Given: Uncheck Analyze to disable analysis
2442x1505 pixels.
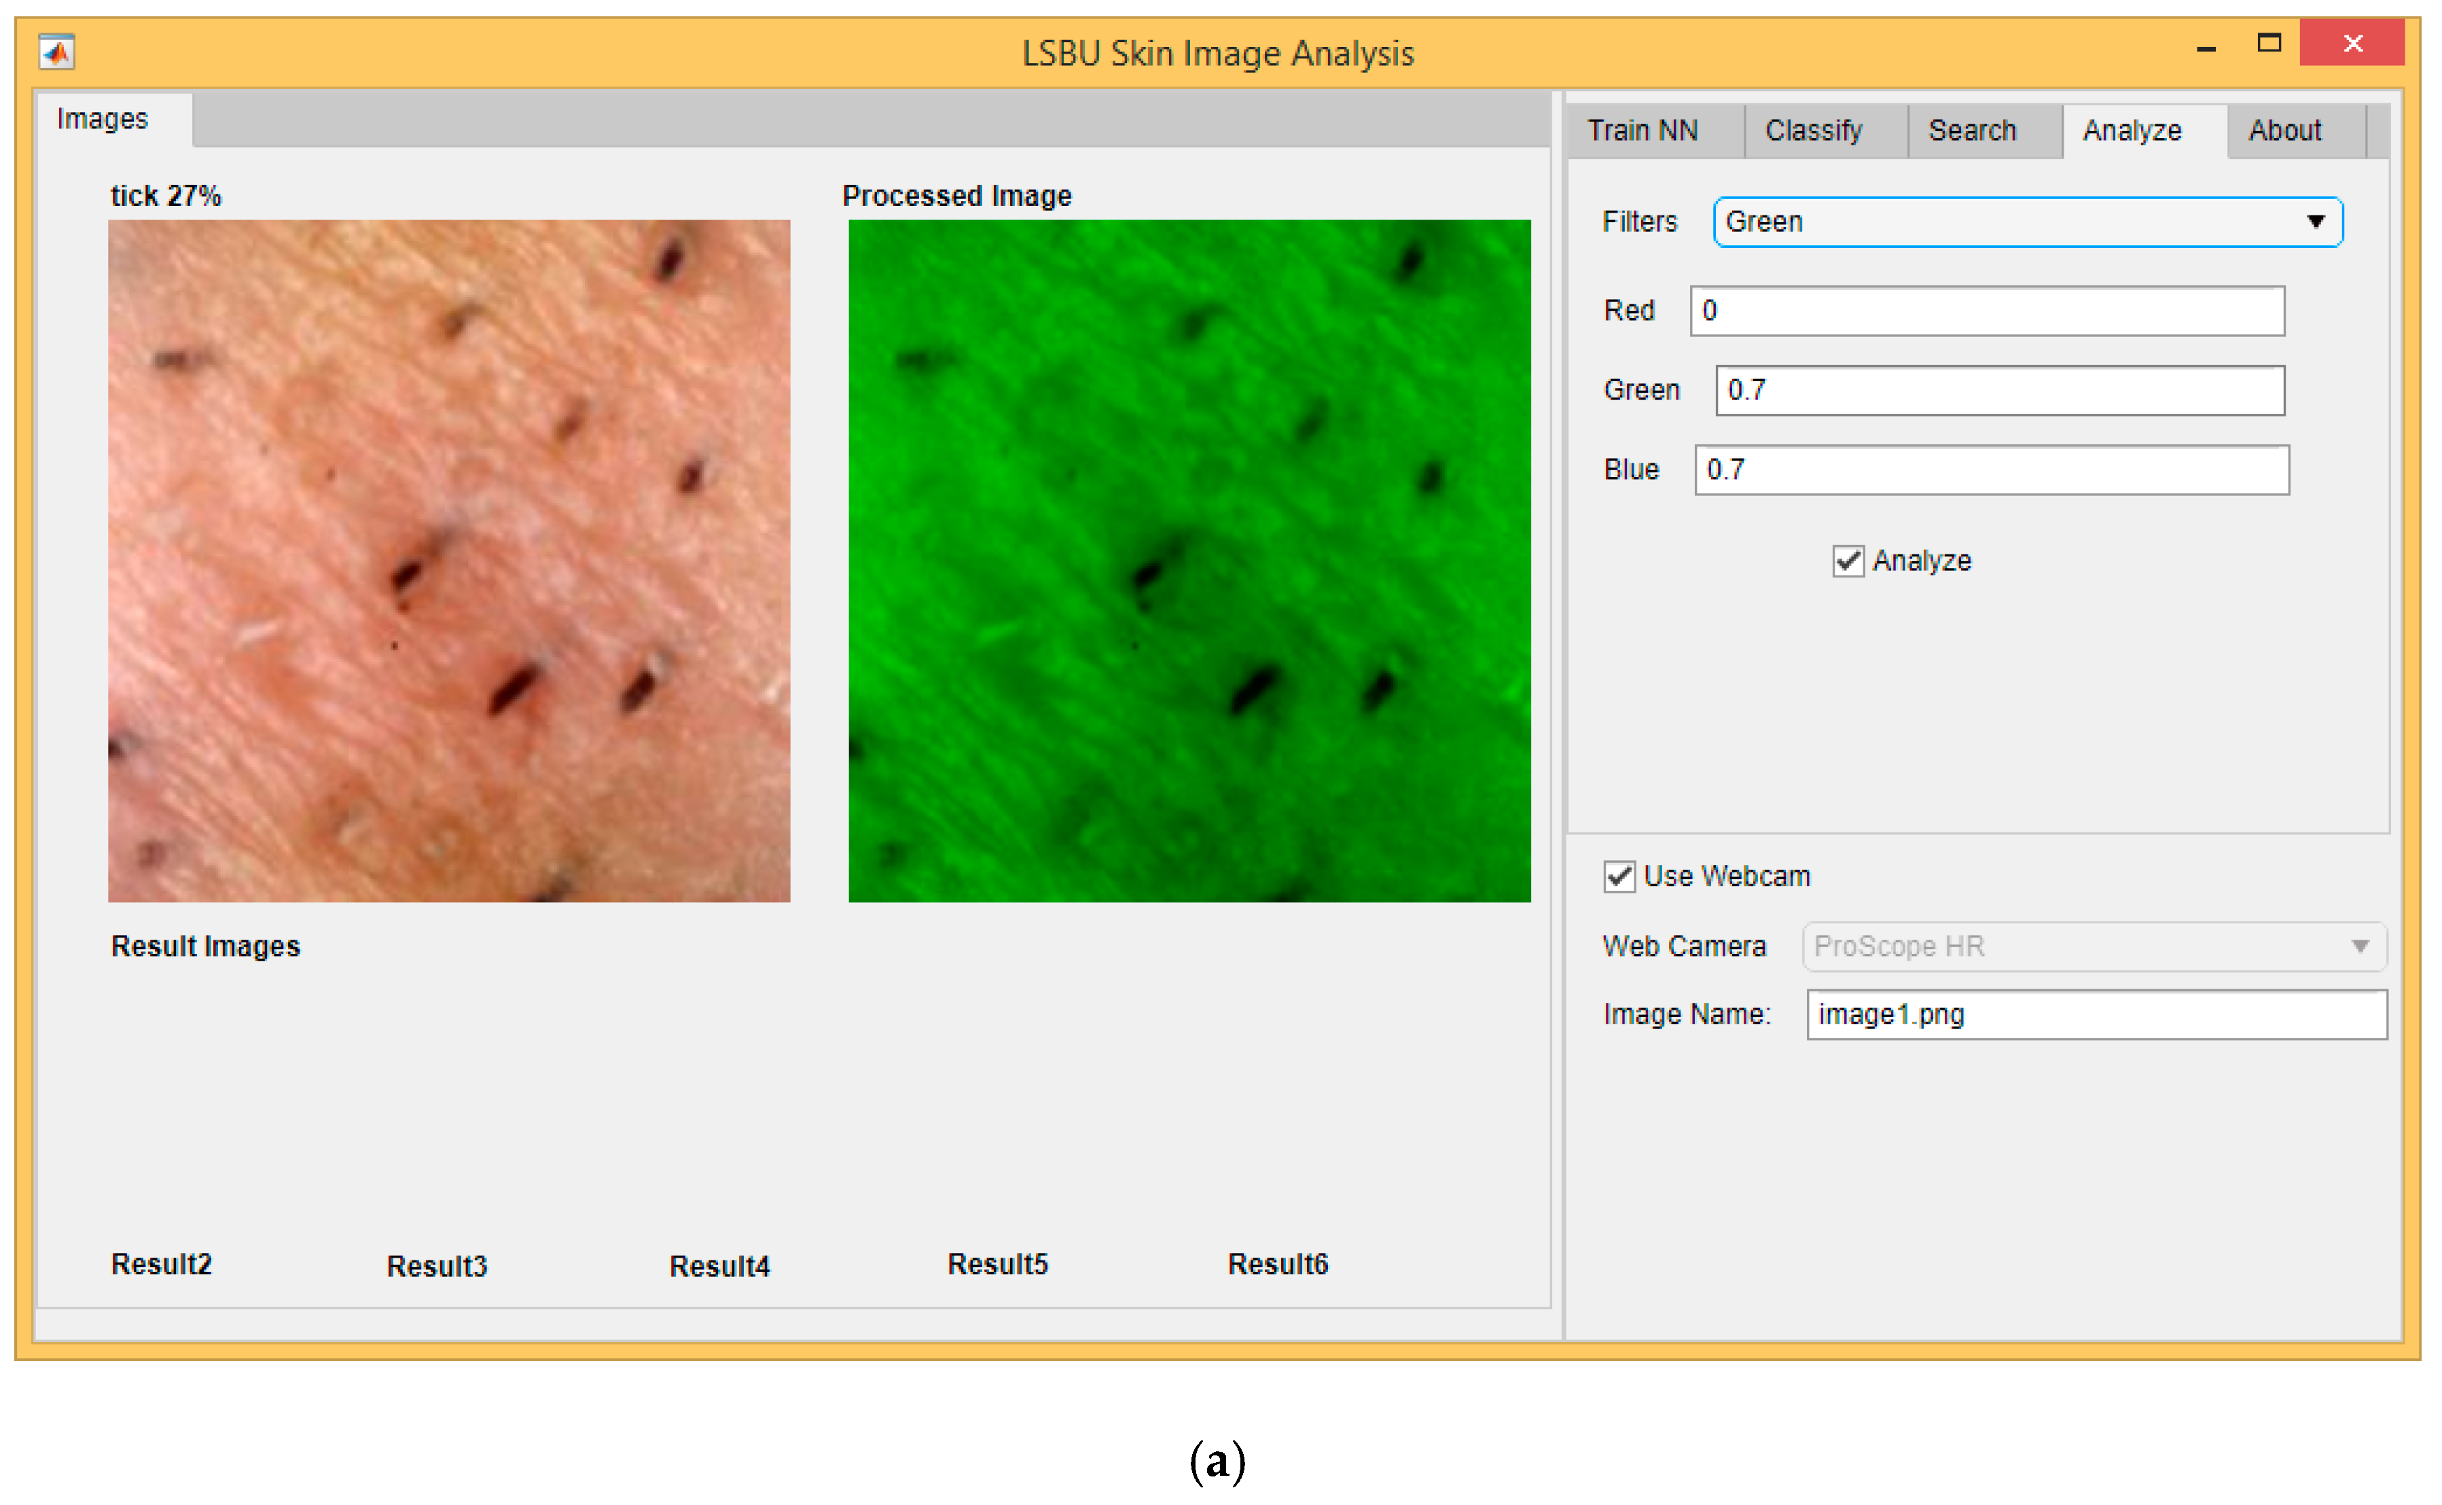Looking at the screenshot, I should 1849,561.
